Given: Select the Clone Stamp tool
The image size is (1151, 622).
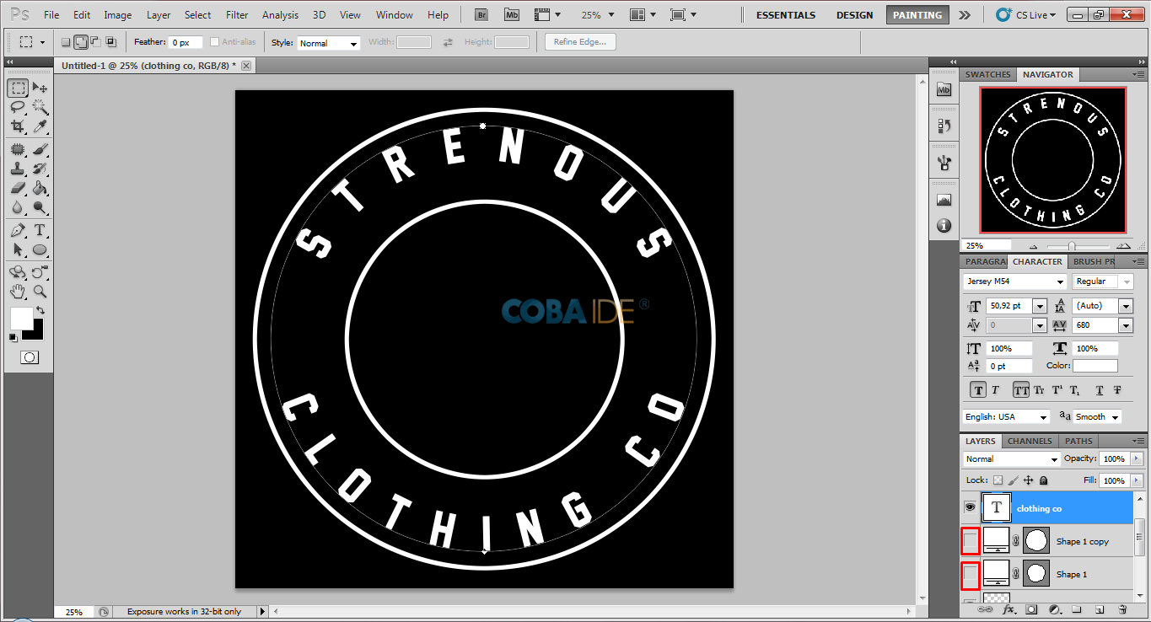Looking at the screenshot, I should click(x=18, y=169).
